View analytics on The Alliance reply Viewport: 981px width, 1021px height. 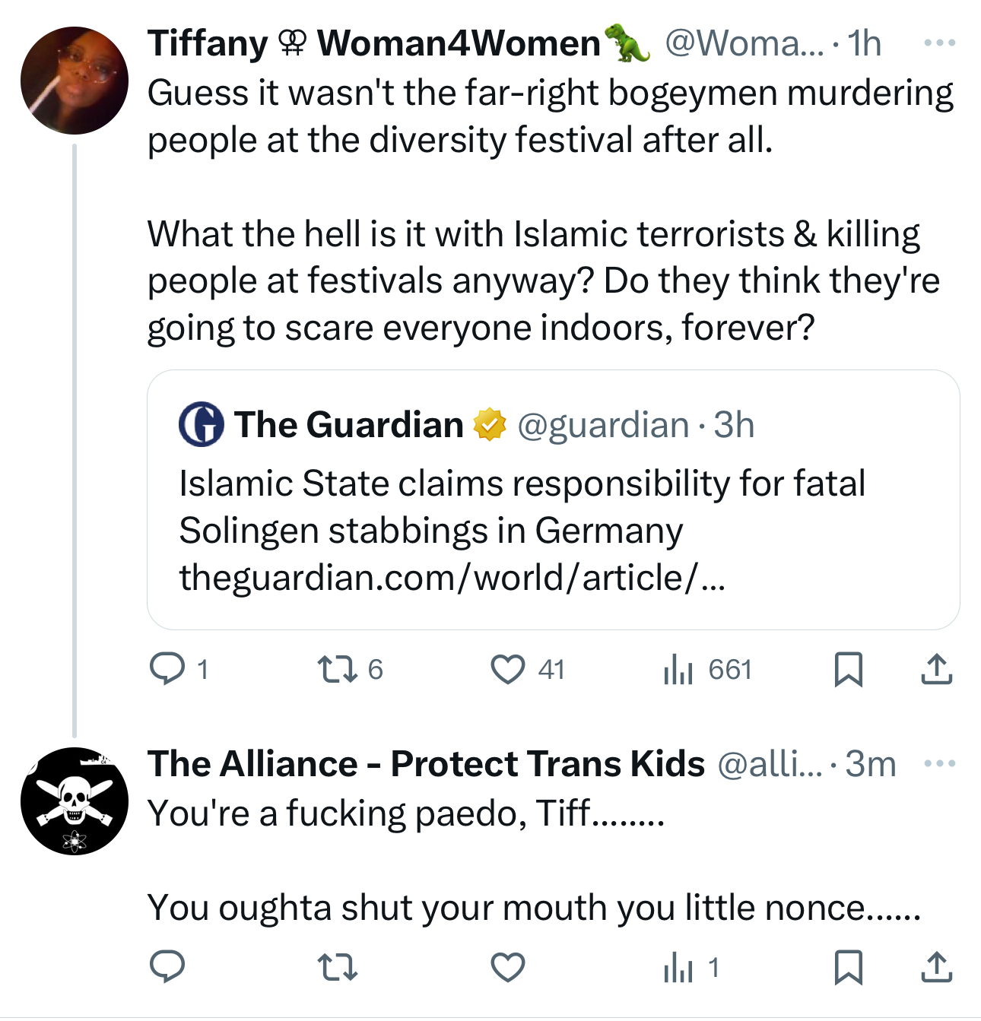(x=678, y=968)
